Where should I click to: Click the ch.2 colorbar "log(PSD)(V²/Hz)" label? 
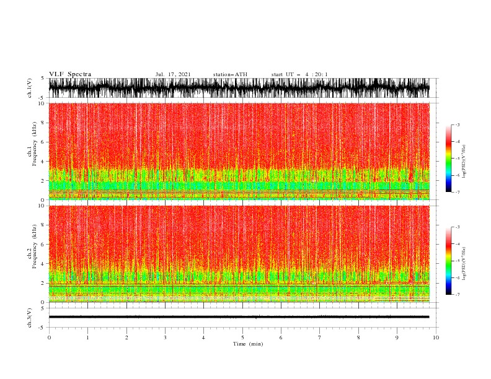click(x=464, y=264)
